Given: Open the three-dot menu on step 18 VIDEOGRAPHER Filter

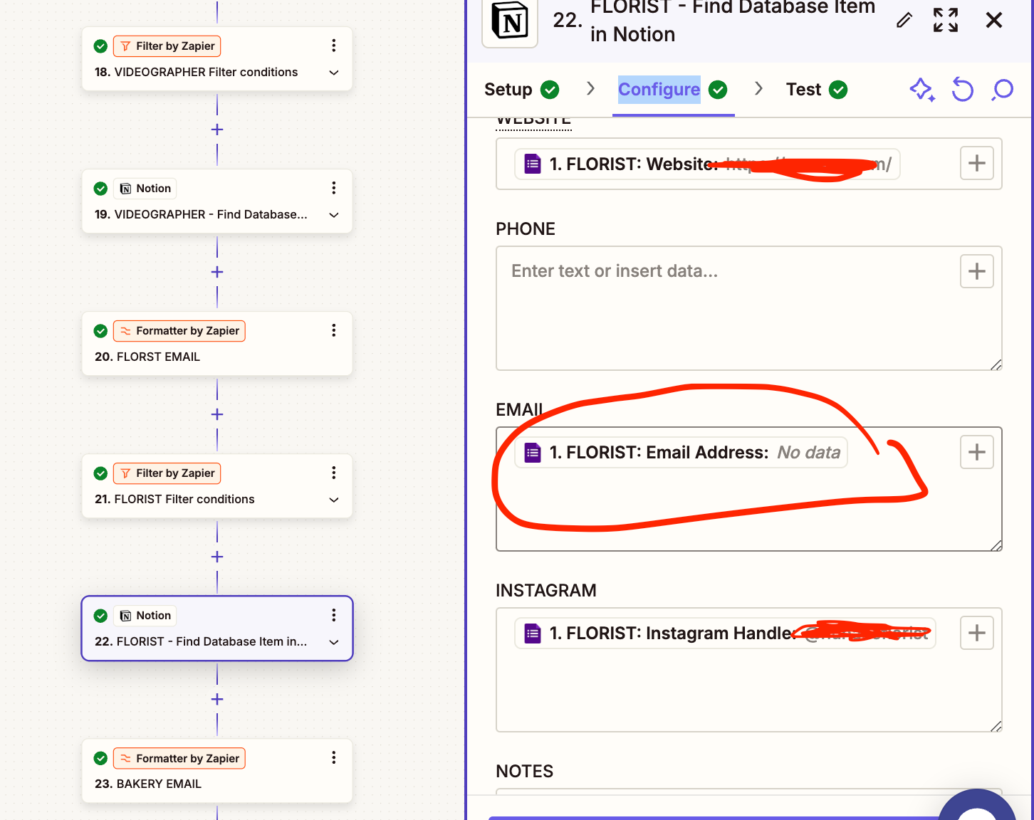Looking at the screenshot, I should point(333,46).
